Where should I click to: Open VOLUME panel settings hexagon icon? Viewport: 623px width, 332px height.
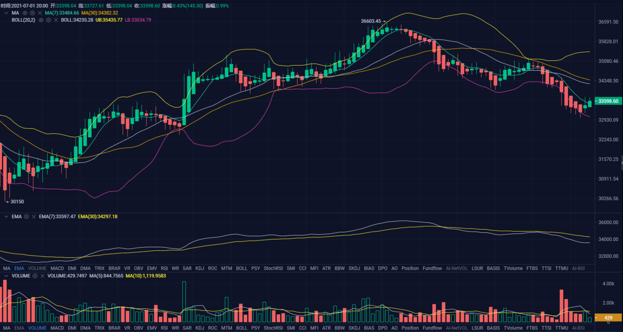tap(35, 276)
